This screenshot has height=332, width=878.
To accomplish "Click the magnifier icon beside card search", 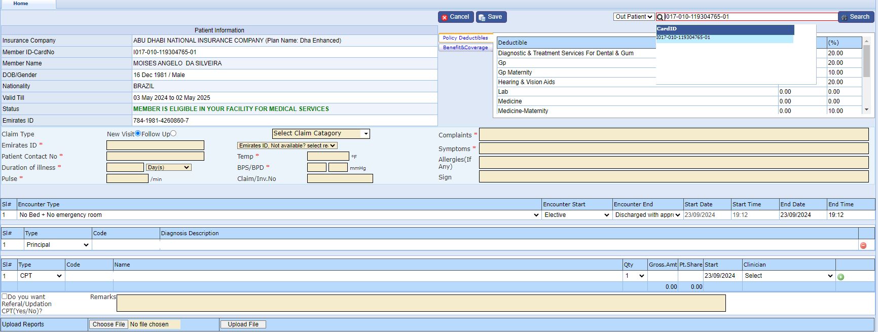I will point(660,17).
